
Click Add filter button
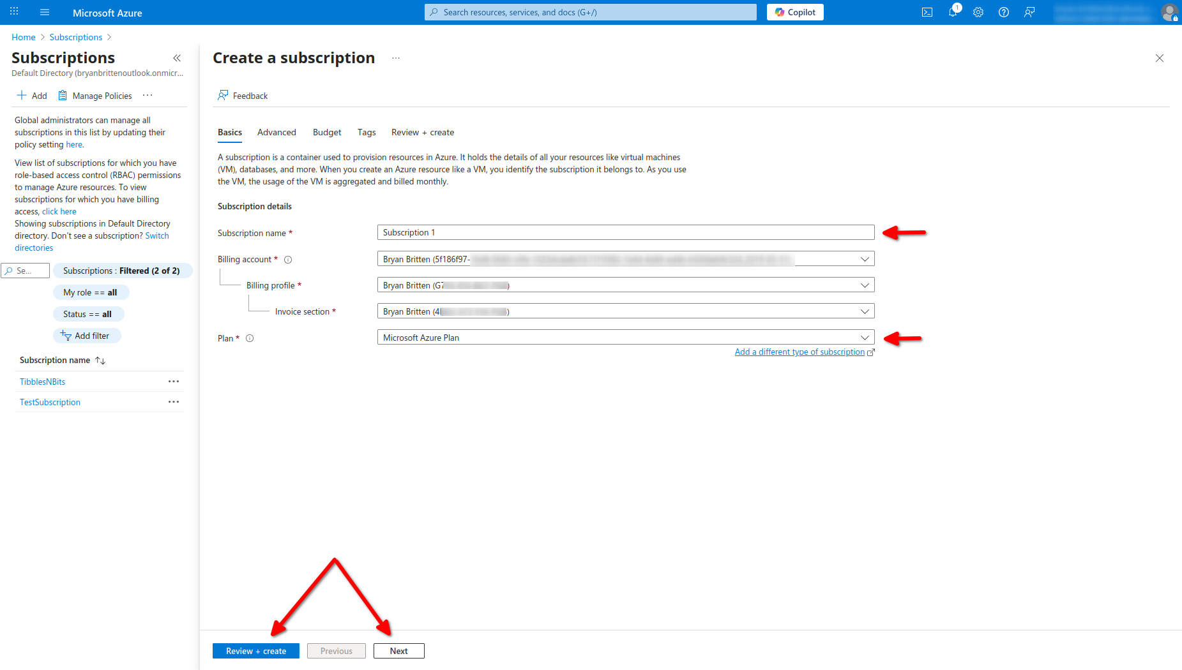87,336
